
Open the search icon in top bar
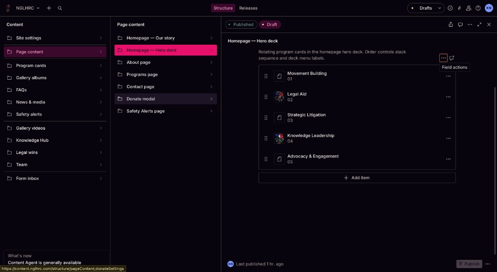click(60, 8)
